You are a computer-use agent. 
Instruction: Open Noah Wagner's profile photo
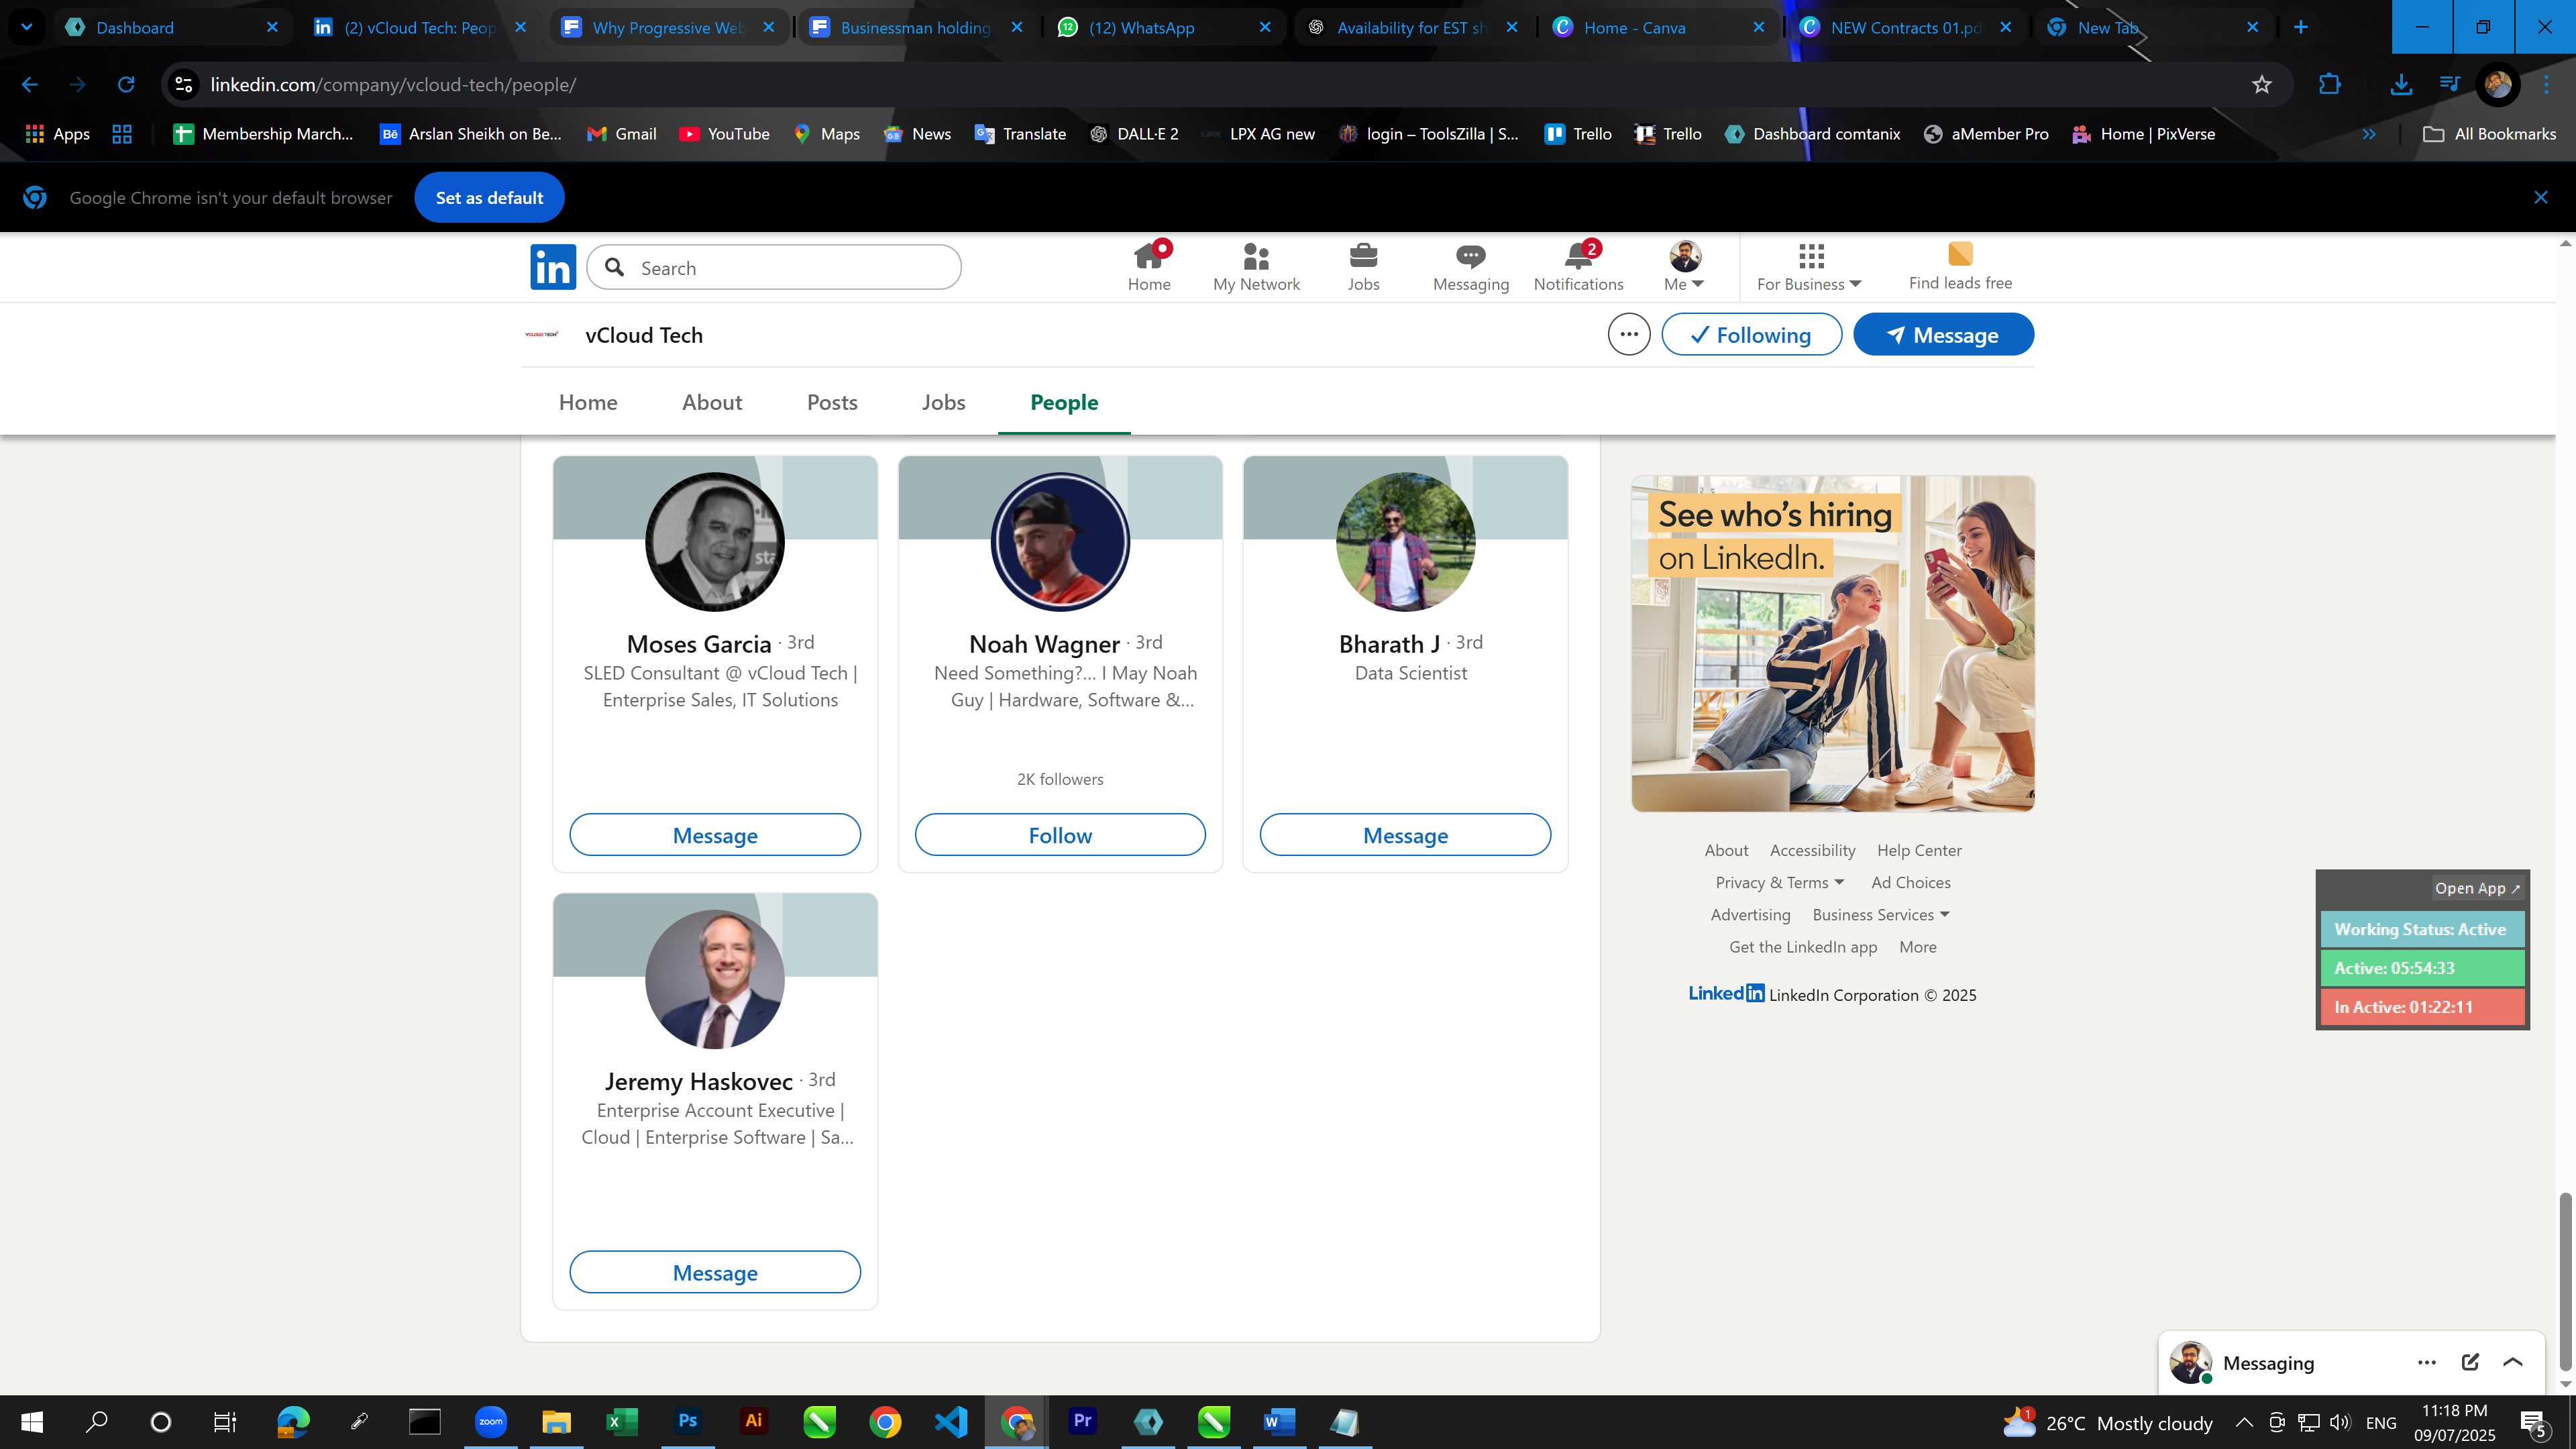click(1060, 542)
